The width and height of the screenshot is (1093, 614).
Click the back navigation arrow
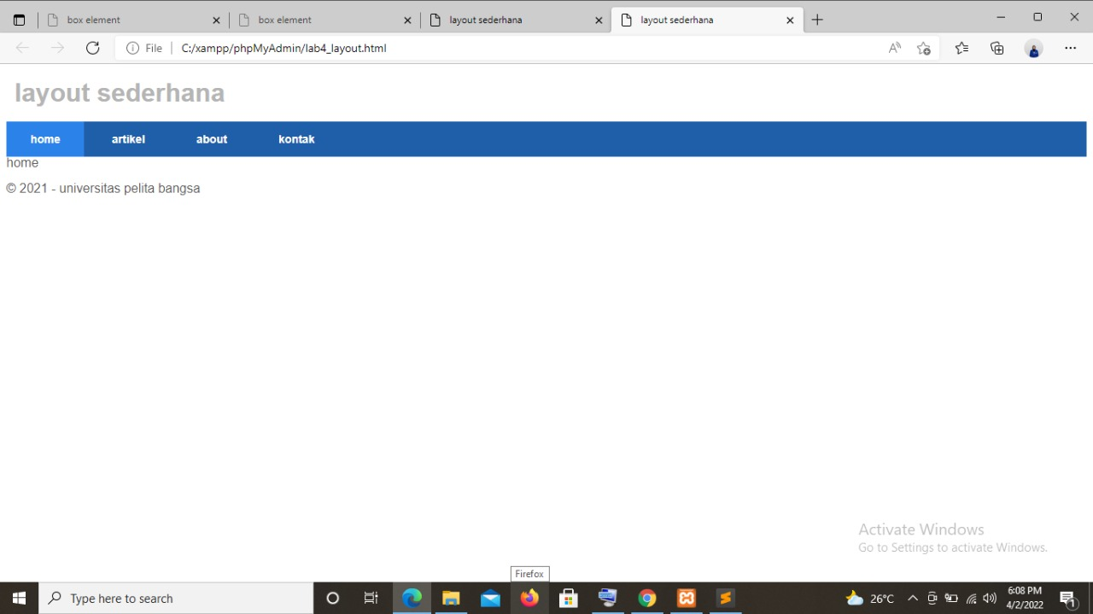click(22, 48)
